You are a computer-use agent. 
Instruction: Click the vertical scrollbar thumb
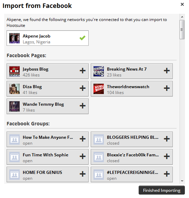point(182,30)
